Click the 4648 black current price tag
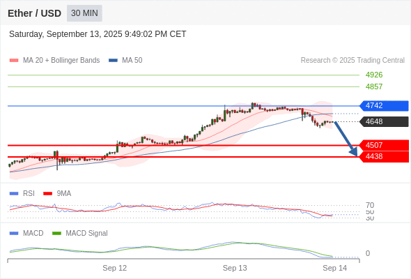Viewport: 411px width, 279px height. tap(384, 122)
